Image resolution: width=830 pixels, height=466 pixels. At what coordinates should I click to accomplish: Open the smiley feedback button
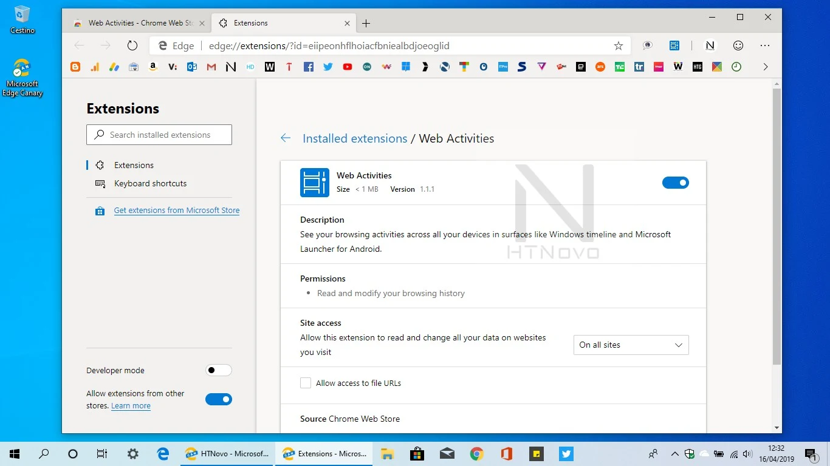738,46
